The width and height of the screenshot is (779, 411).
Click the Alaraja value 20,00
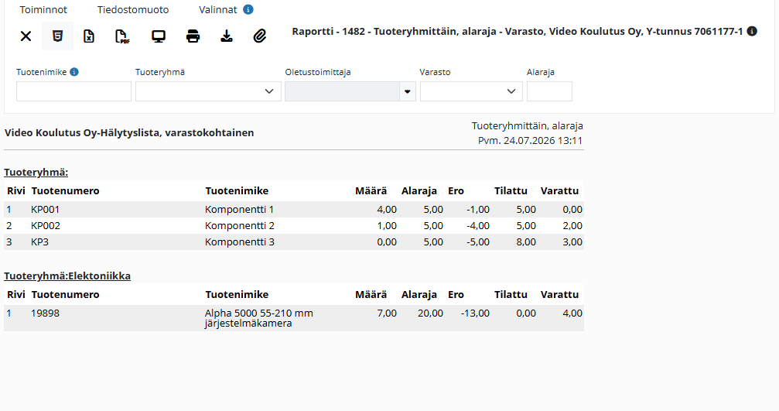[430, 313]
